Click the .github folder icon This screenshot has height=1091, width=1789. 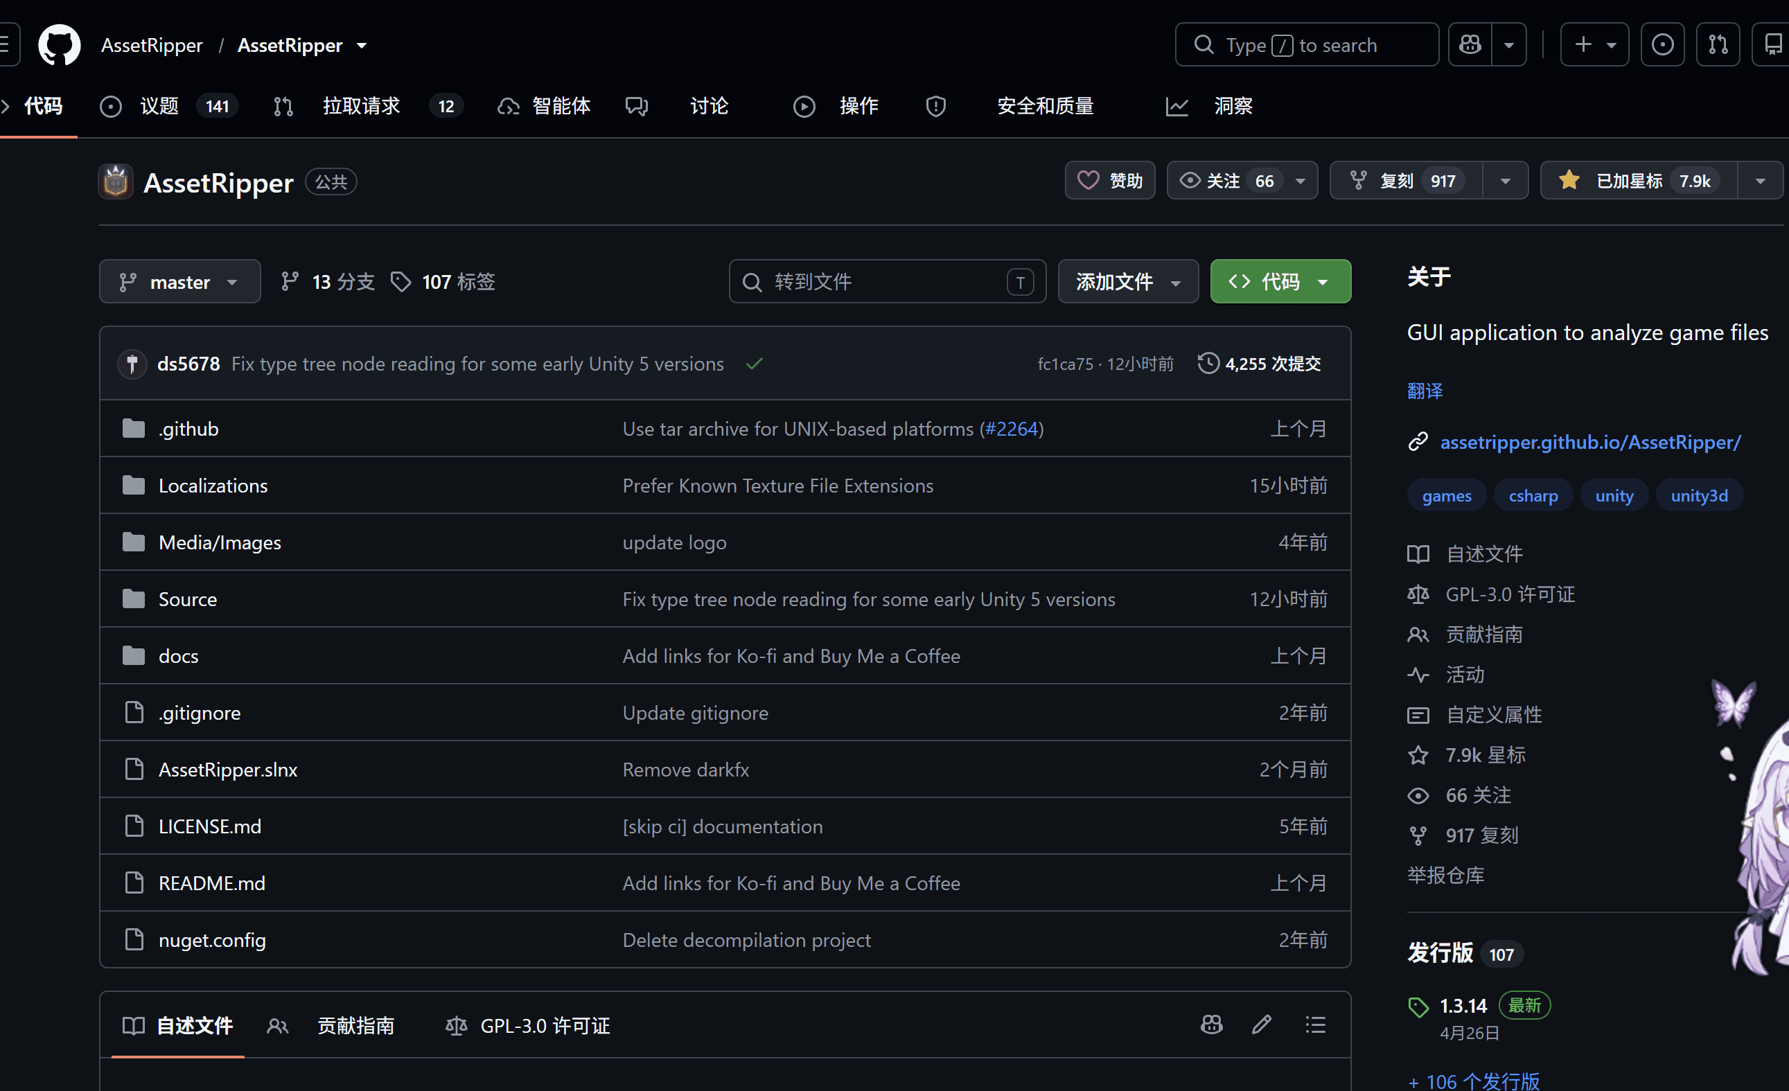[134, 428]
